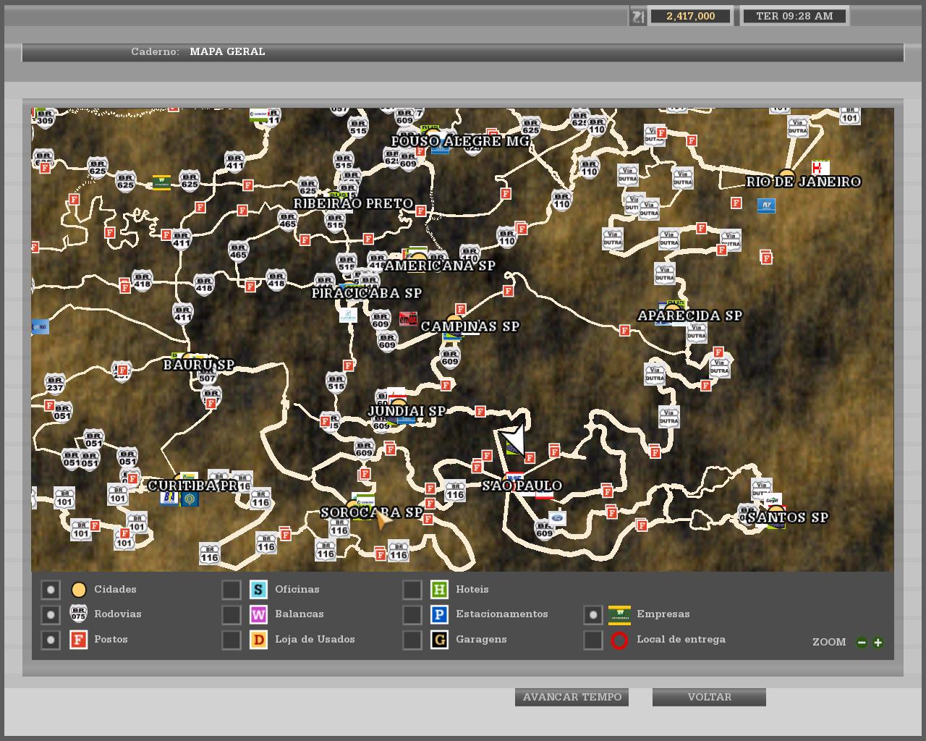
Task: Click the Garagens G legend icon
Action: [x=439, y=639]
